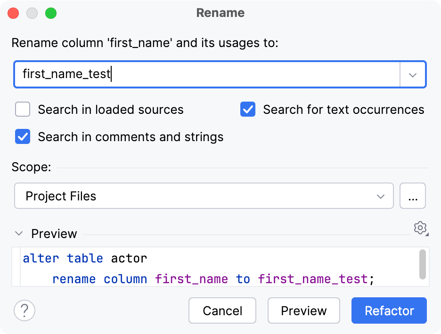Open the scope browse ellipsis button
This screenshot has height=334, width=441.
point(413,196)
